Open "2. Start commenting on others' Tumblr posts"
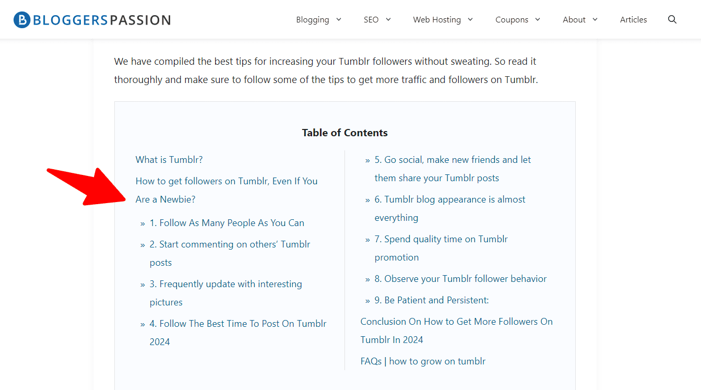 tap(230, 244)
